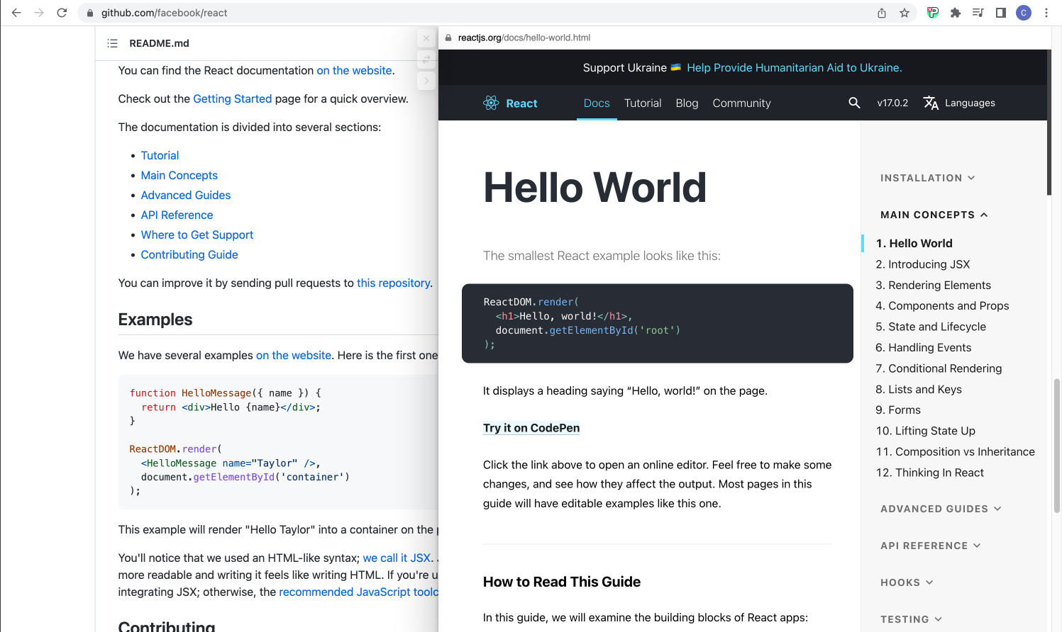1062x632 pixels.
Task: Open the API Reference README link
Action: point(177,215)
